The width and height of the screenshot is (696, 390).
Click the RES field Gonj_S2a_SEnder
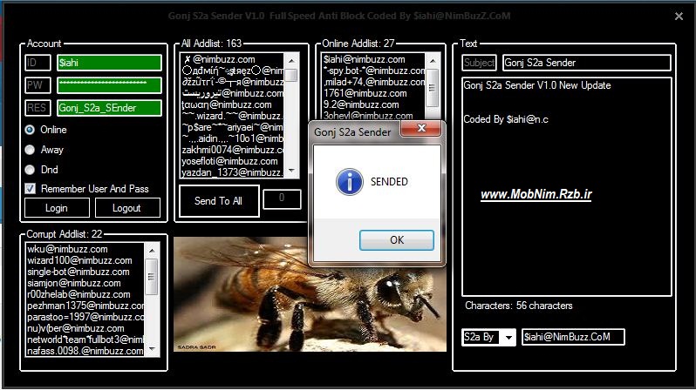(109, 108)
